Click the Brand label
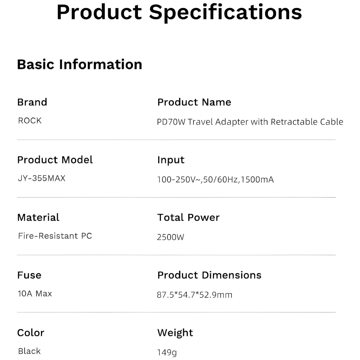 (x=32, y=102)
